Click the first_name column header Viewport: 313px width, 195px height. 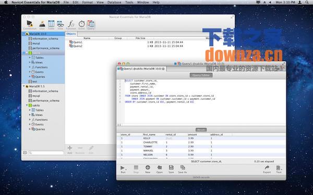click(149, 135)
